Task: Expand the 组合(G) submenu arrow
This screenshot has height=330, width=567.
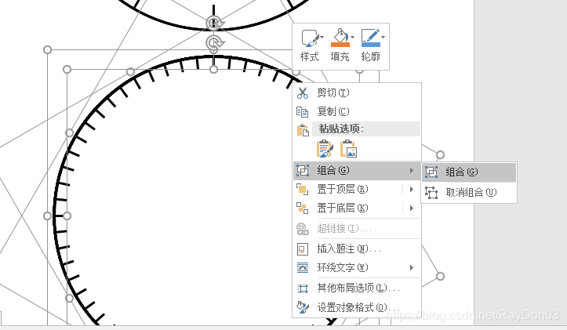Action: [x=412, y=170]
